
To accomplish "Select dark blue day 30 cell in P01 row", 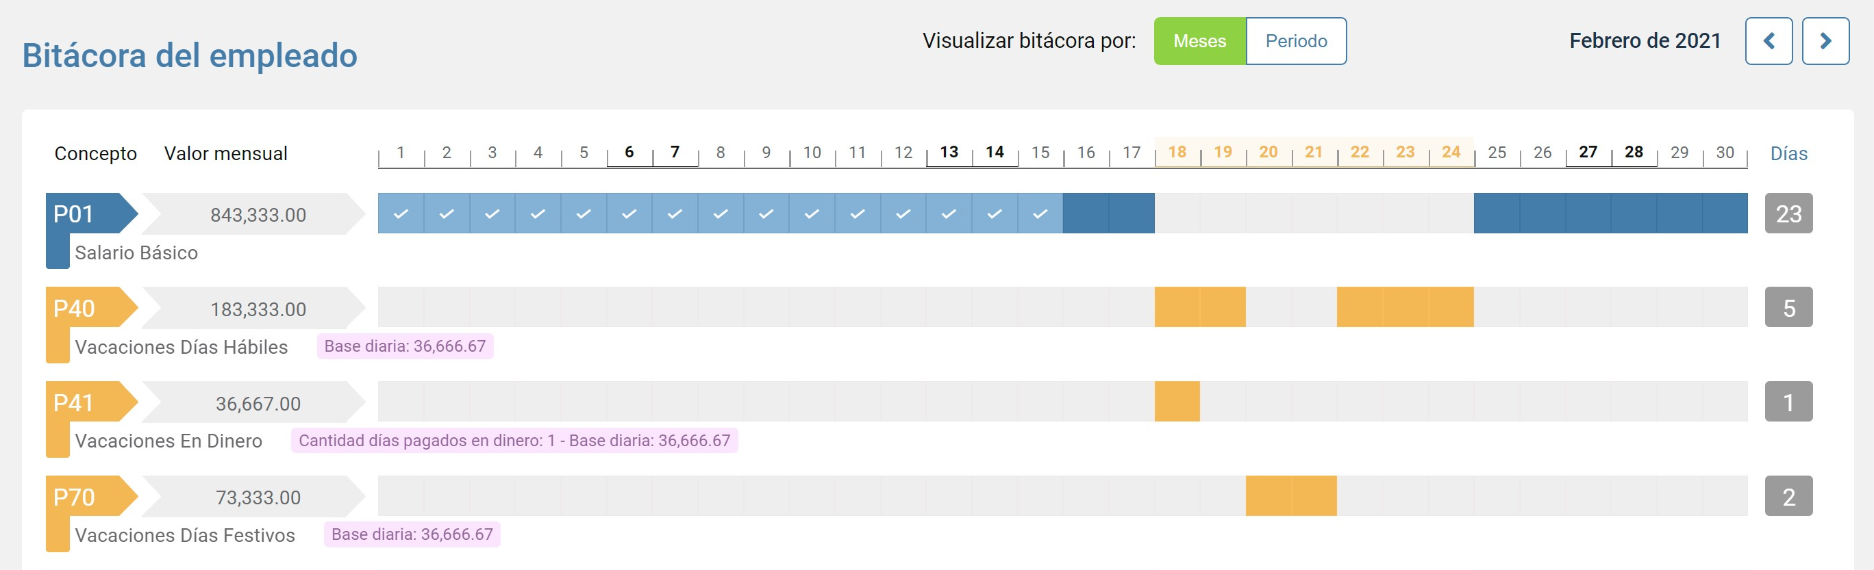I will (x=1725, y=213).
